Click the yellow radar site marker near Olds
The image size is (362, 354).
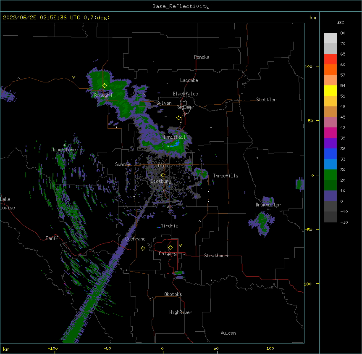pos(163,175)
